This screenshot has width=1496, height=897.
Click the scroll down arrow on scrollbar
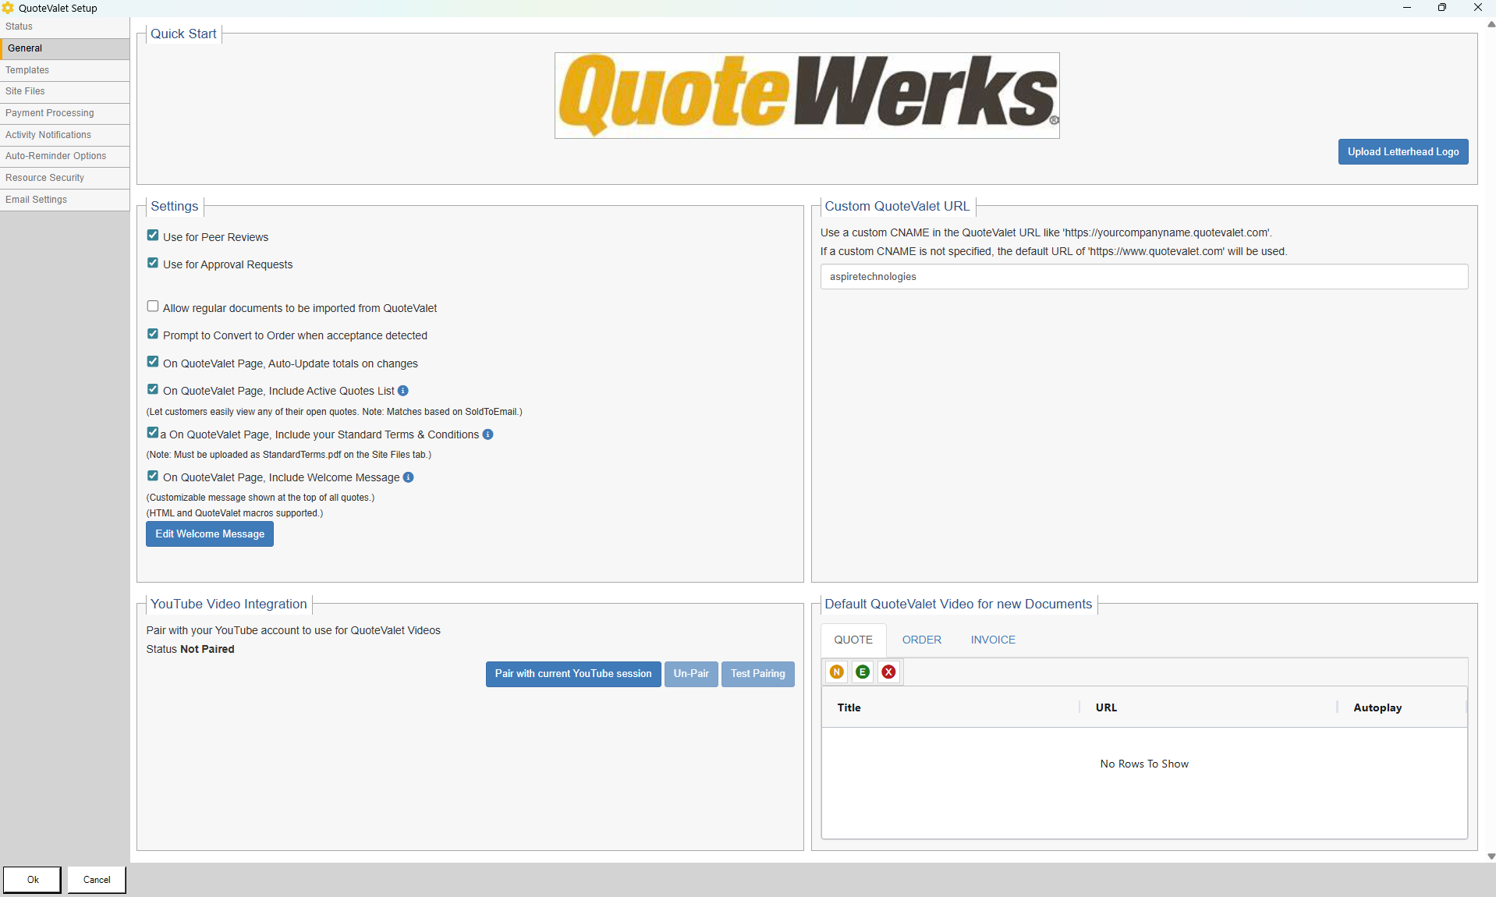[x=1491, y=856]
